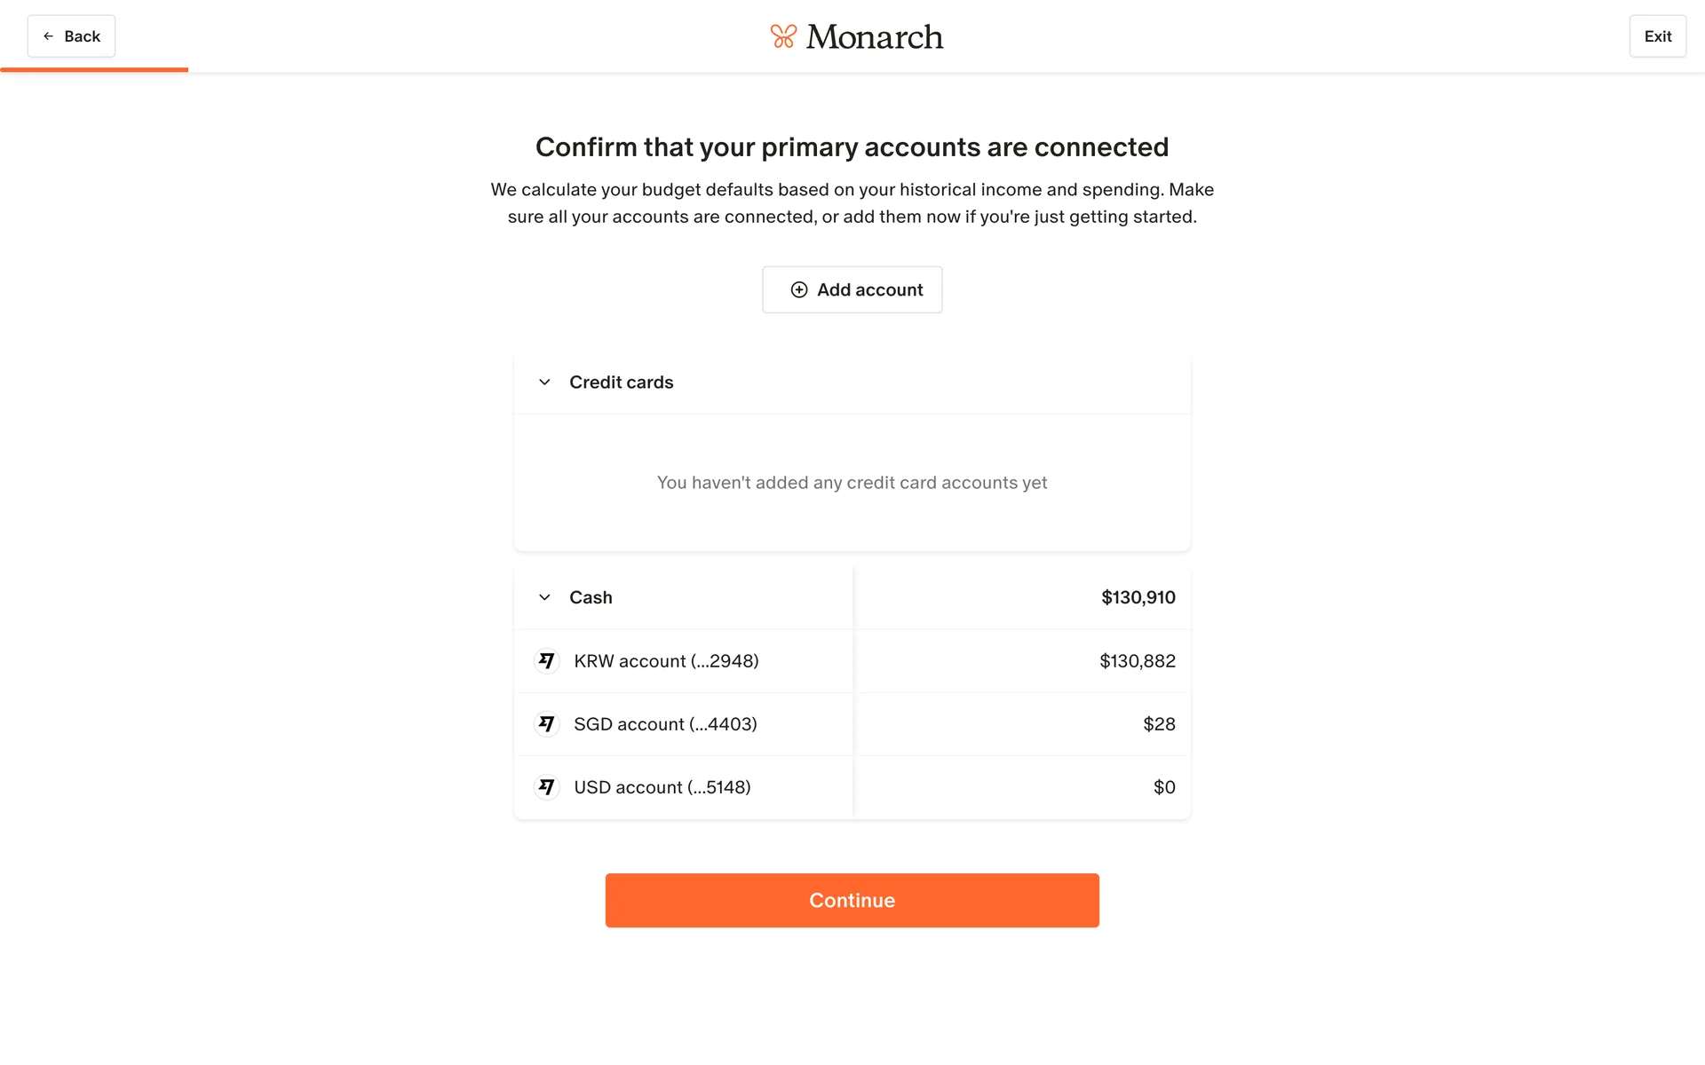
Task: Click the USD account $0 balance
Action: point(1164,787)
